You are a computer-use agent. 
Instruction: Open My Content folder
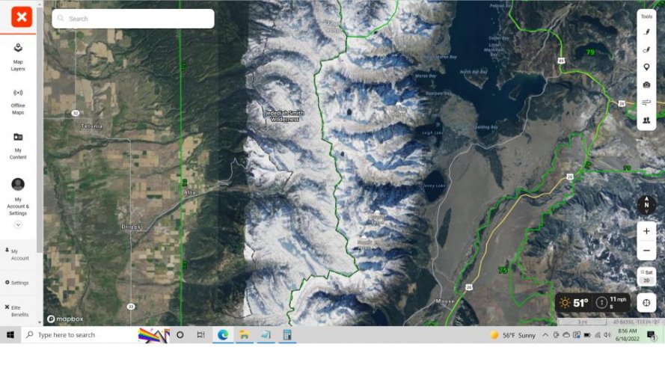[18, 146]
